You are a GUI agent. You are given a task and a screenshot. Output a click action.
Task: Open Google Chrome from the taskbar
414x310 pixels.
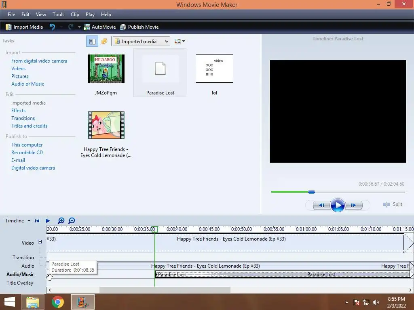pos(58,302)
